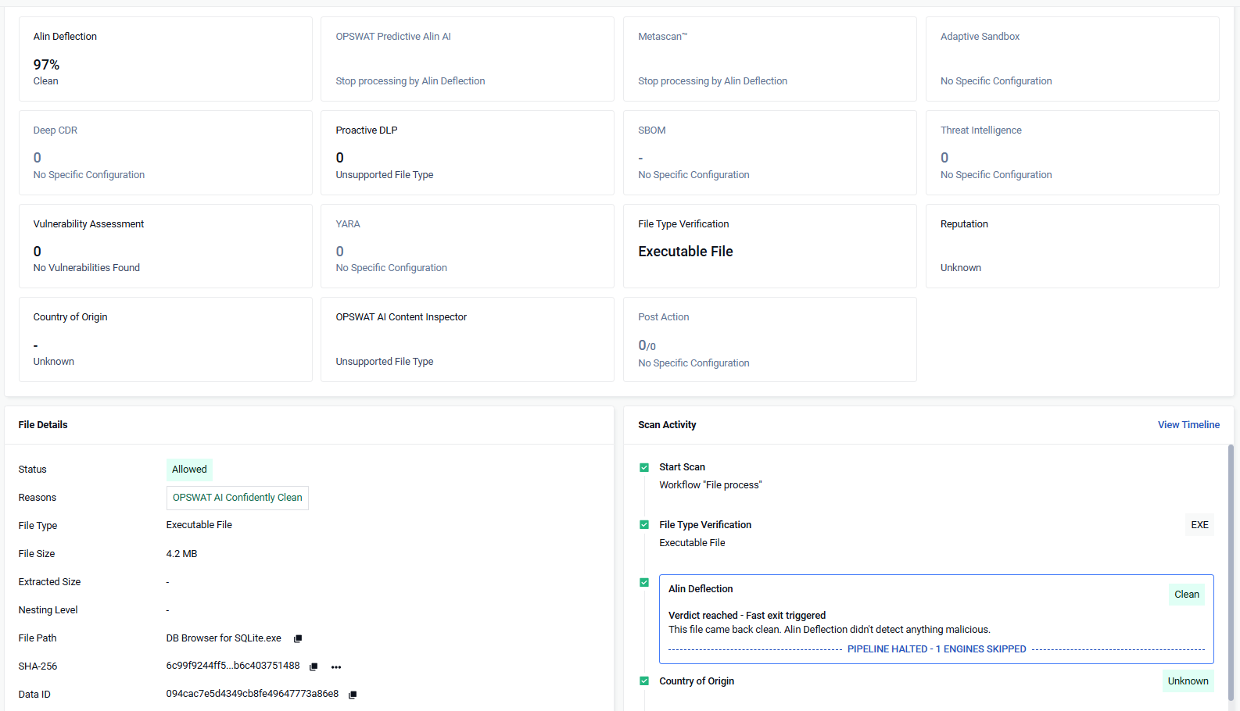The height and width of the screenshot is (711, 1240).
Task: Click the Clean badge in Alin Deflection activity
Action: pos(1187,595)
